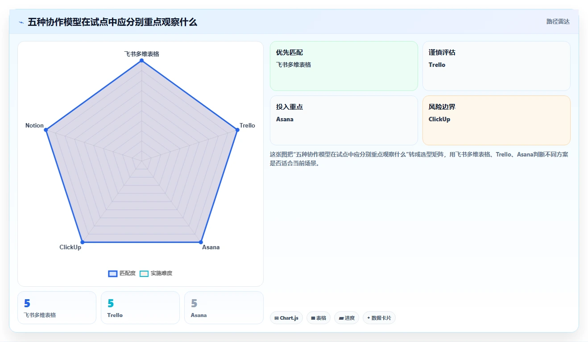Click the icon inside the 表格 chip
This screenshot has height=342, width=588.
coord(313,318)
